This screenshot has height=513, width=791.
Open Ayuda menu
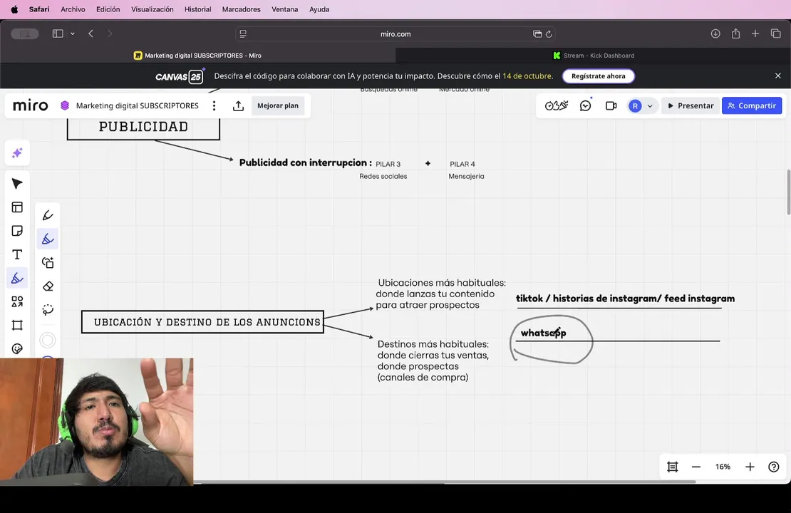pos(319,9)
